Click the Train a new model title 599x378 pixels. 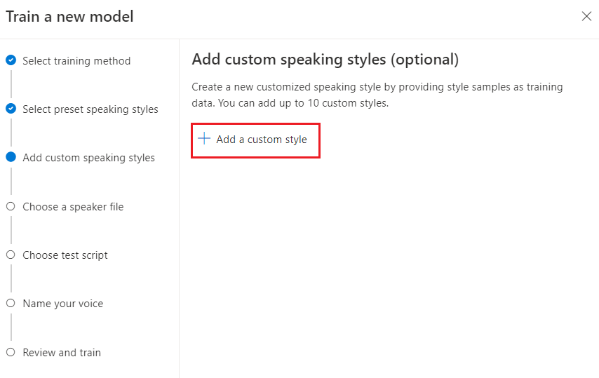[x=69, y=16]
